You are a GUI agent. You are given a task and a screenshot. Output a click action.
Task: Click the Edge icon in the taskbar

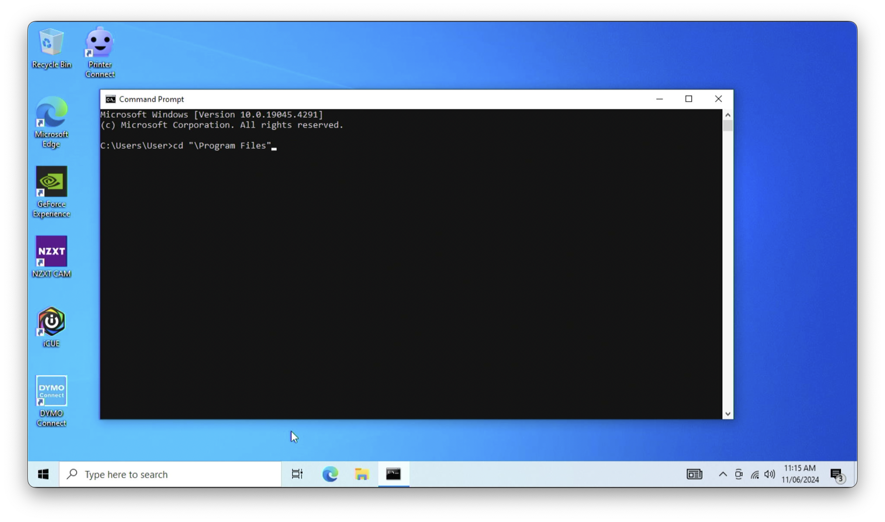pos(330,474)
